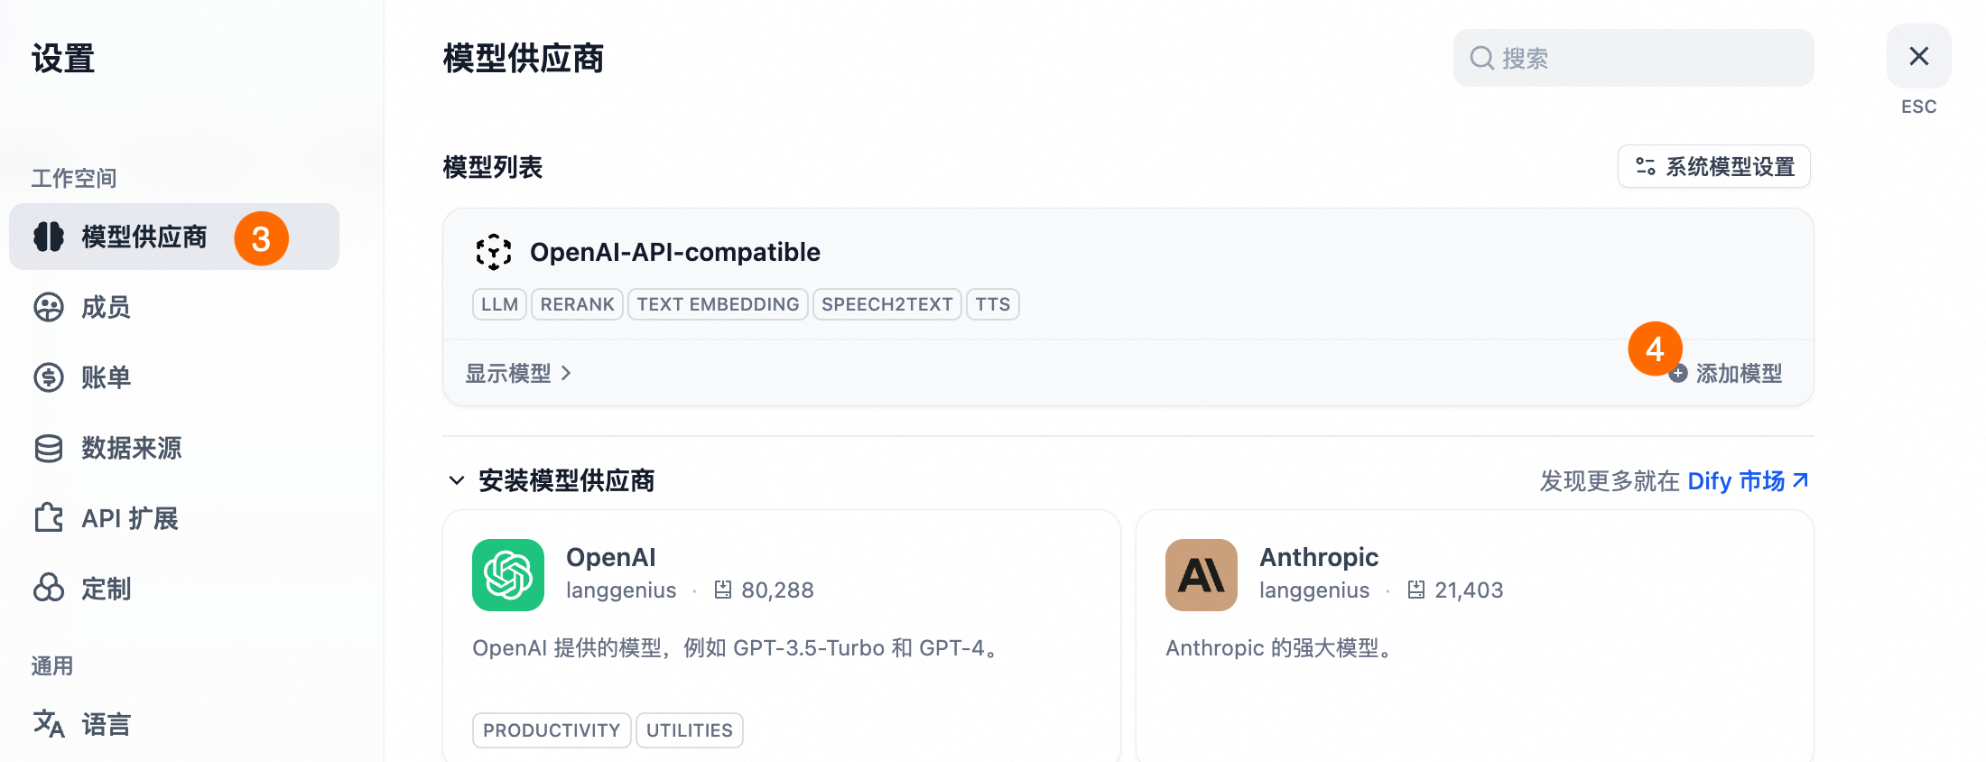Click the 账单 billing dollar icon
The width and height of the screenshot is (1986, 762).
49,377
